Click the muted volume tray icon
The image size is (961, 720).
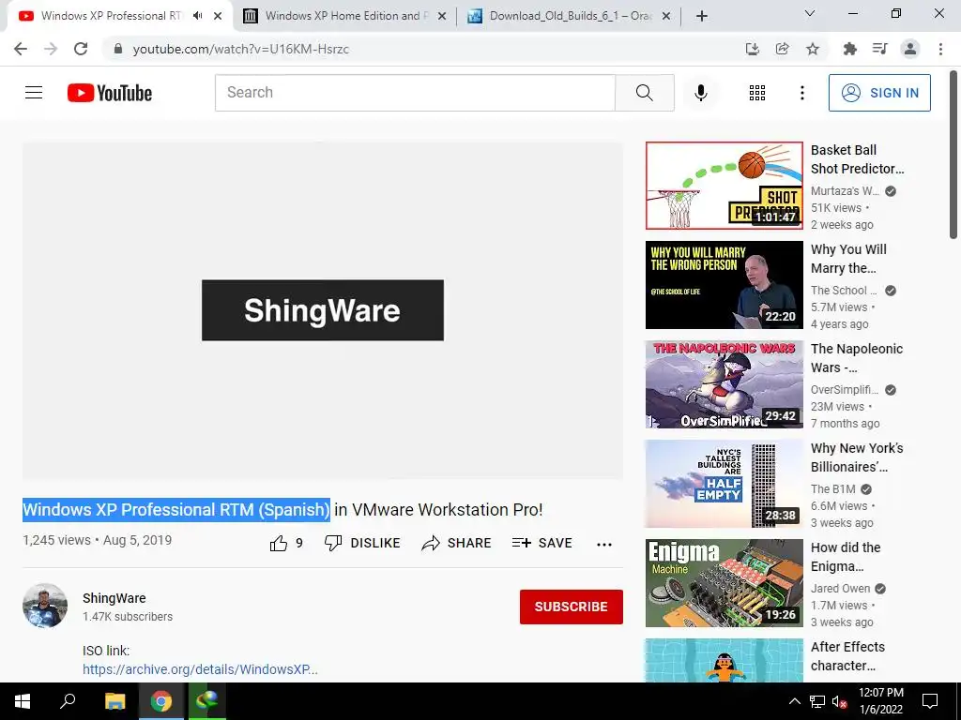[839, 701]
